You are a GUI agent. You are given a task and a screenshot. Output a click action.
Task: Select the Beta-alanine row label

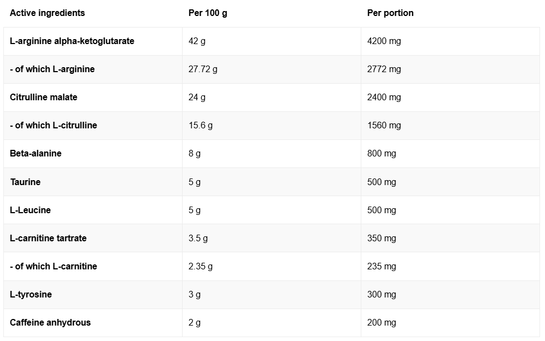(x=36, y=153)
